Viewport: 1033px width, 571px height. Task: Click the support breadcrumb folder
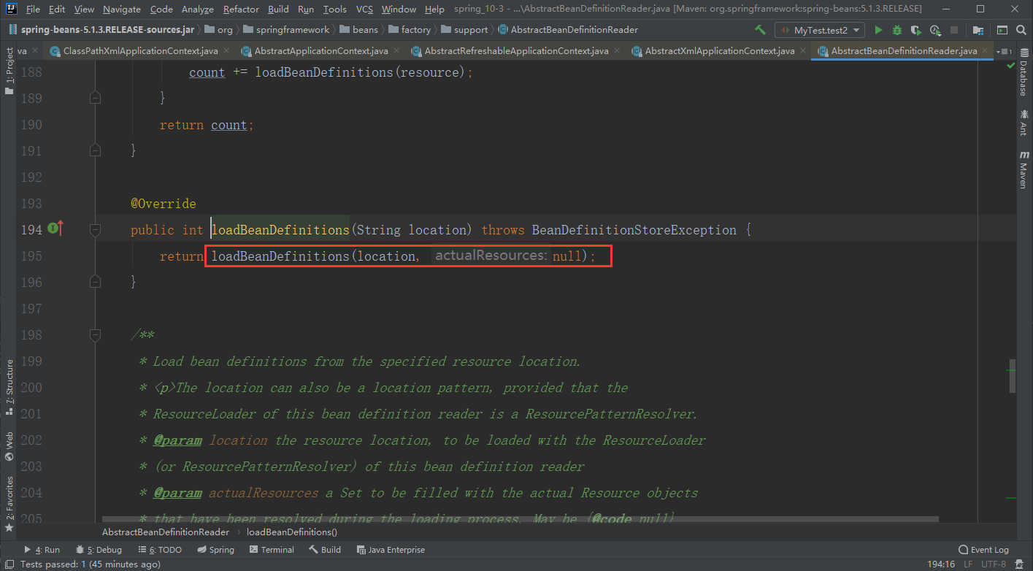click(x=465, y=30)
